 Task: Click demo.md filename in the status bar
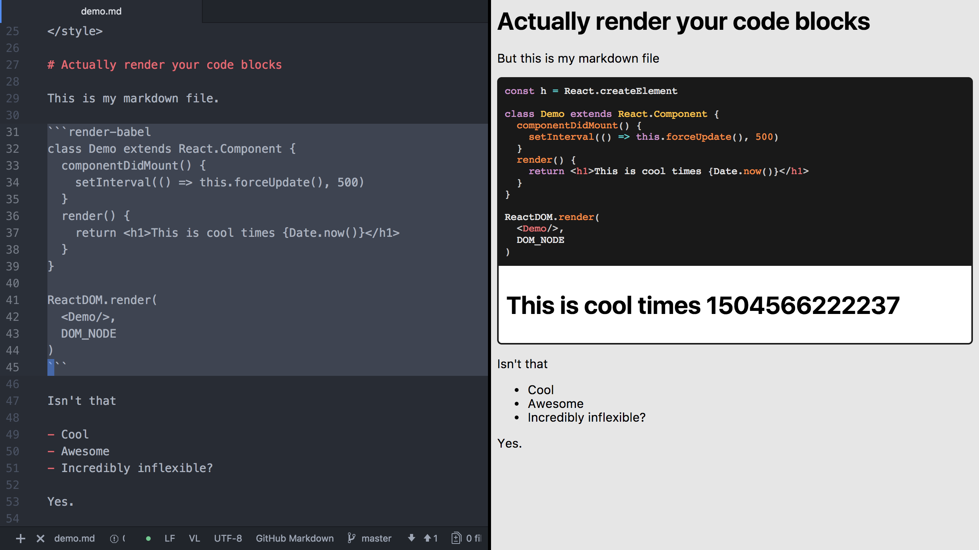point(75,539)
